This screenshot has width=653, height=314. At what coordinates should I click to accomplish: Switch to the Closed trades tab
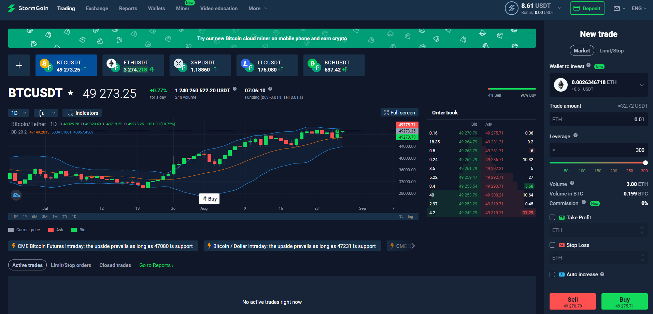(115, 265)
